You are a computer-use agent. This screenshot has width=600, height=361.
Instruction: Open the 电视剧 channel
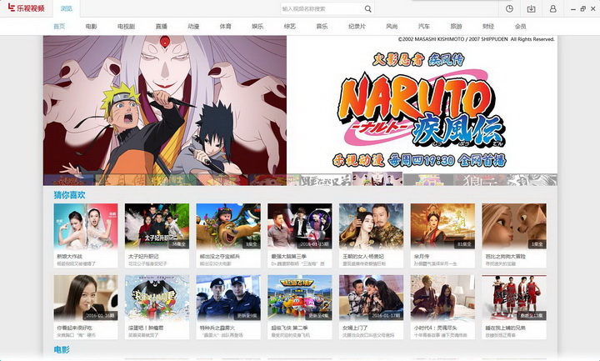(x=127, y=27)
